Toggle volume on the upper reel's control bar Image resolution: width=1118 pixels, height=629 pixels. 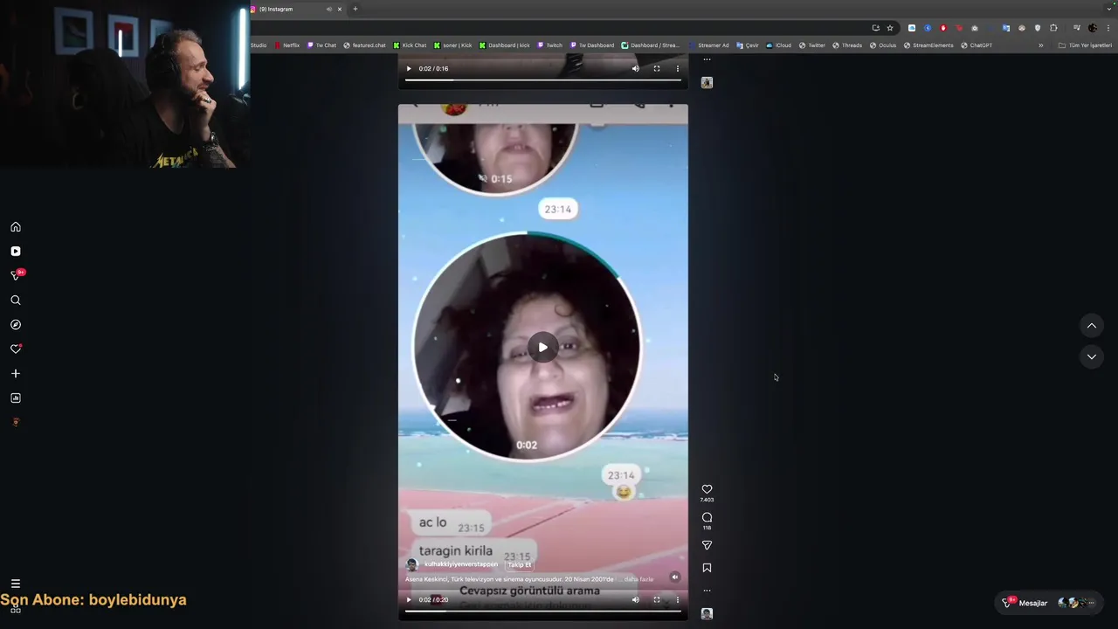[636, 68]
